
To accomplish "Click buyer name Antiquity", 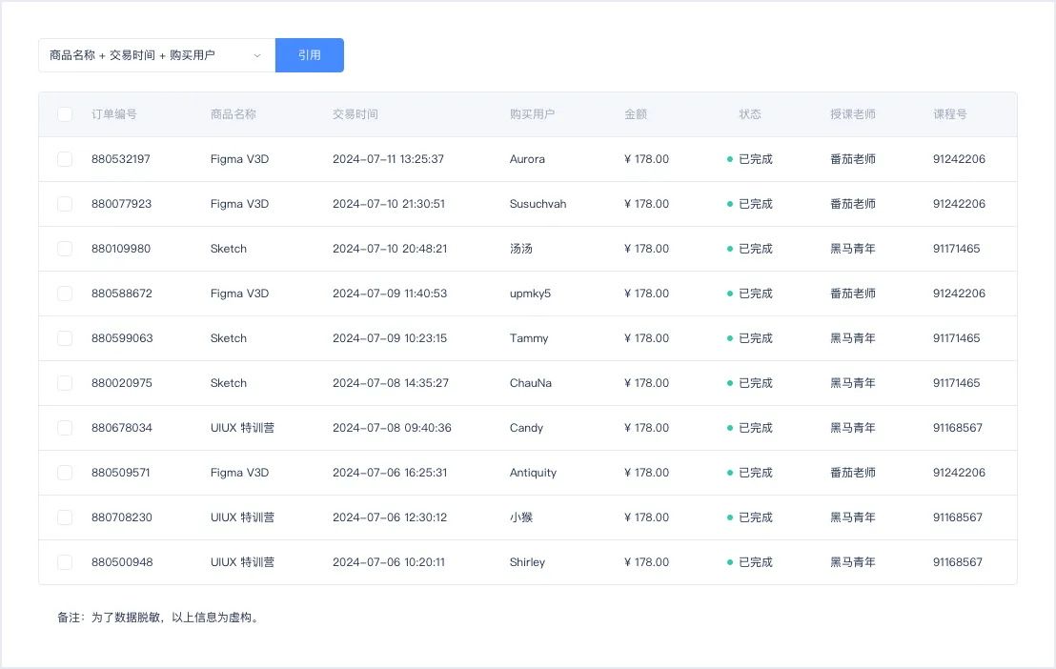I will click(534, 473).
